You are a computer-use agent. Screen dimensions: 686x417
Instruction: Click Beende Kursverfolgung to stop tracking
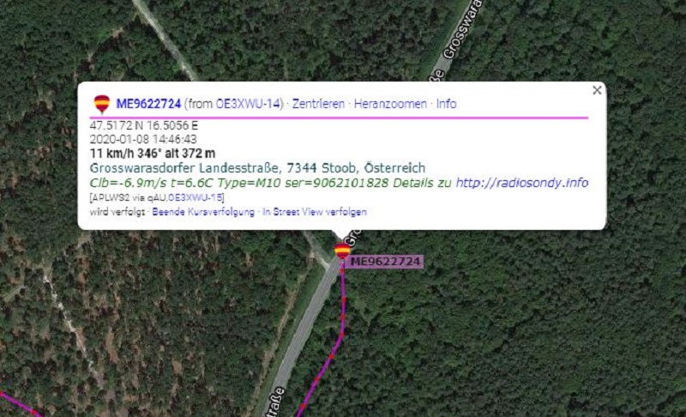pos(203,212)
